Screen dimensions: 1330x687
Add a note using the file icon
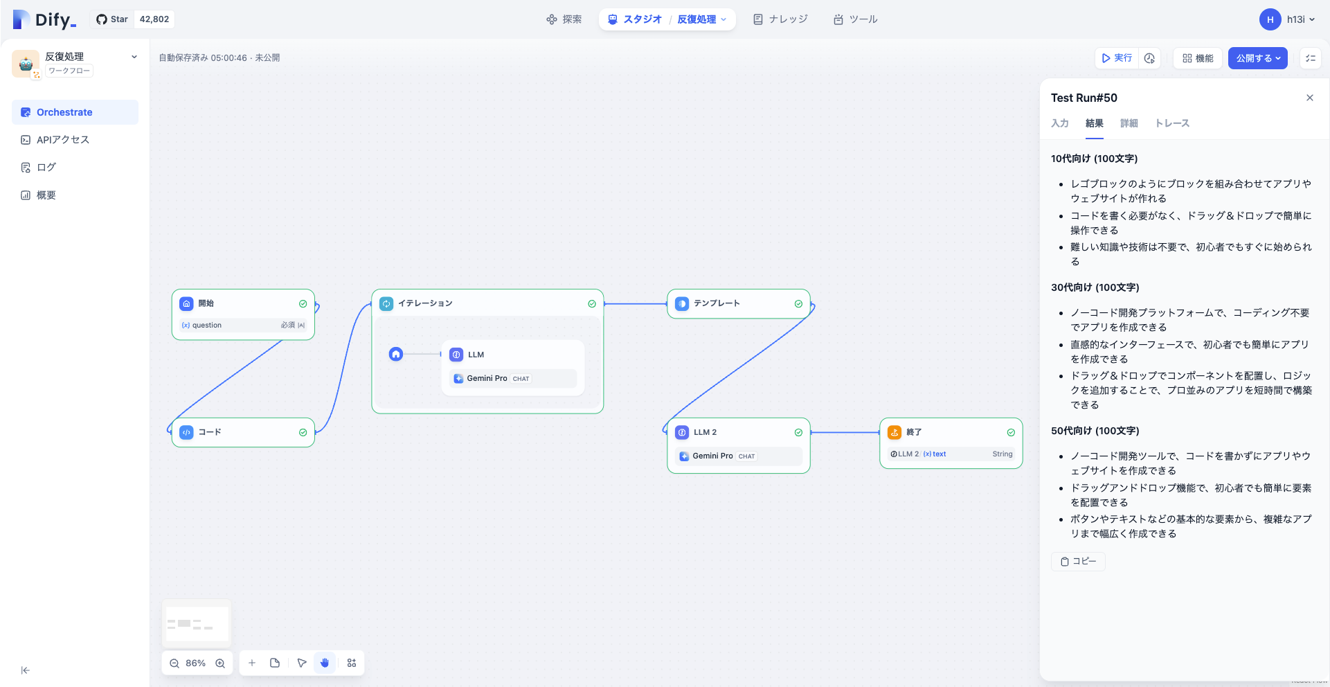click(x=275, y=663)
